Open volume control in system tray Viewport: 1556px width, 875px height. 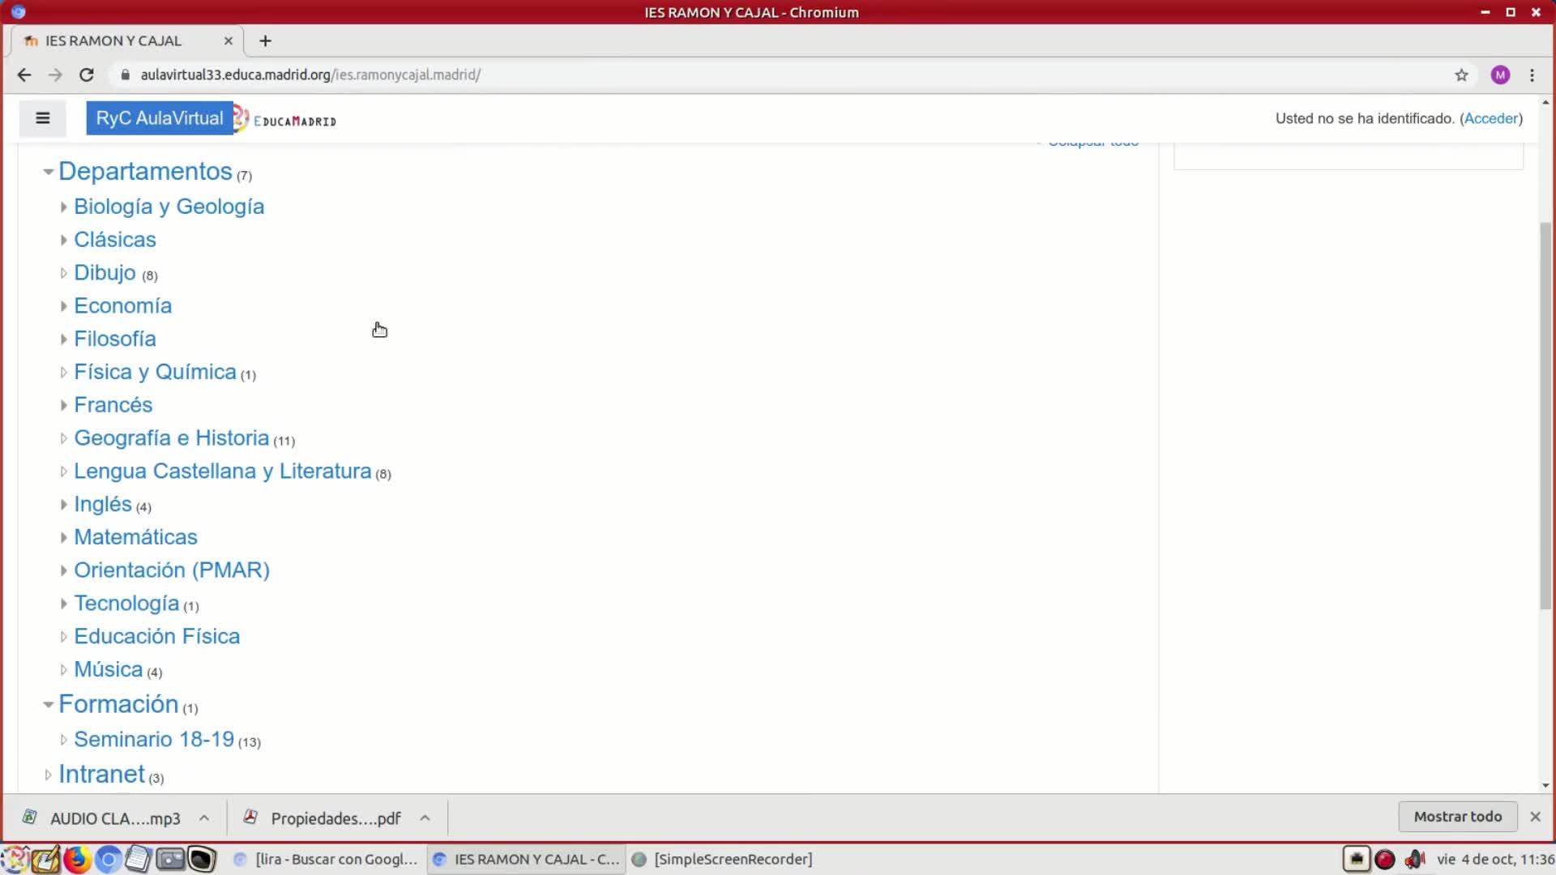(x=1415, y=859)
